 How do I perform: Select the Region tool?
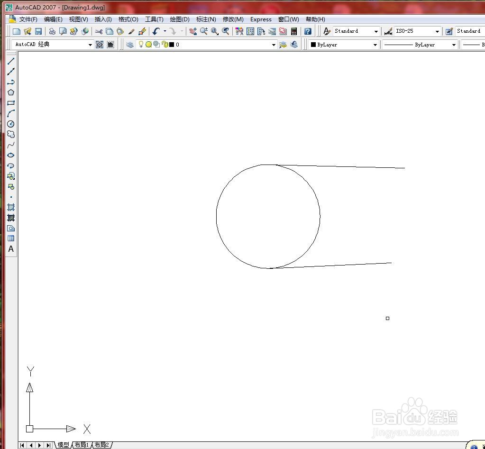[x=11, y=228]
